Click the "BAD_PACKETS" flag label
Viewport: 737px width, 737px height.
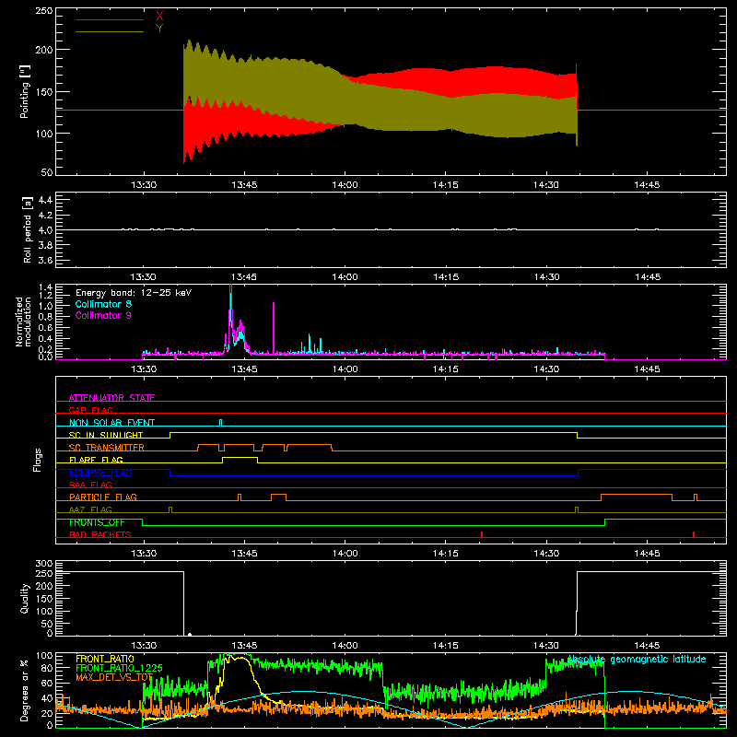100,534
